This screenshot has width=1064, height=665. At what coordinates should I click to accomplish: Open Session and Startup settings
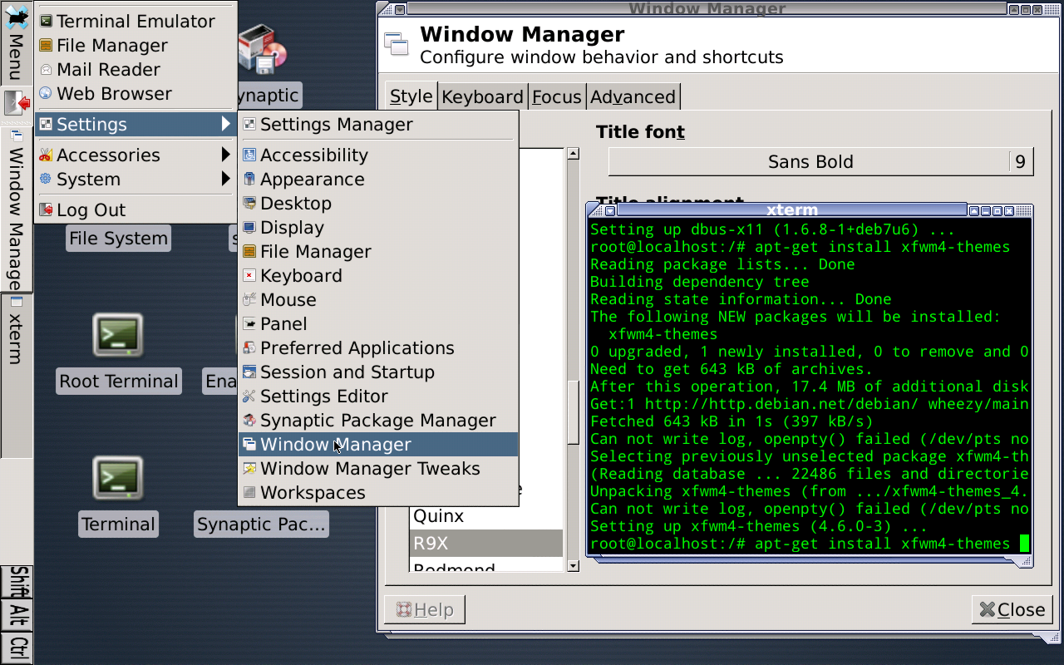(347, 372)
